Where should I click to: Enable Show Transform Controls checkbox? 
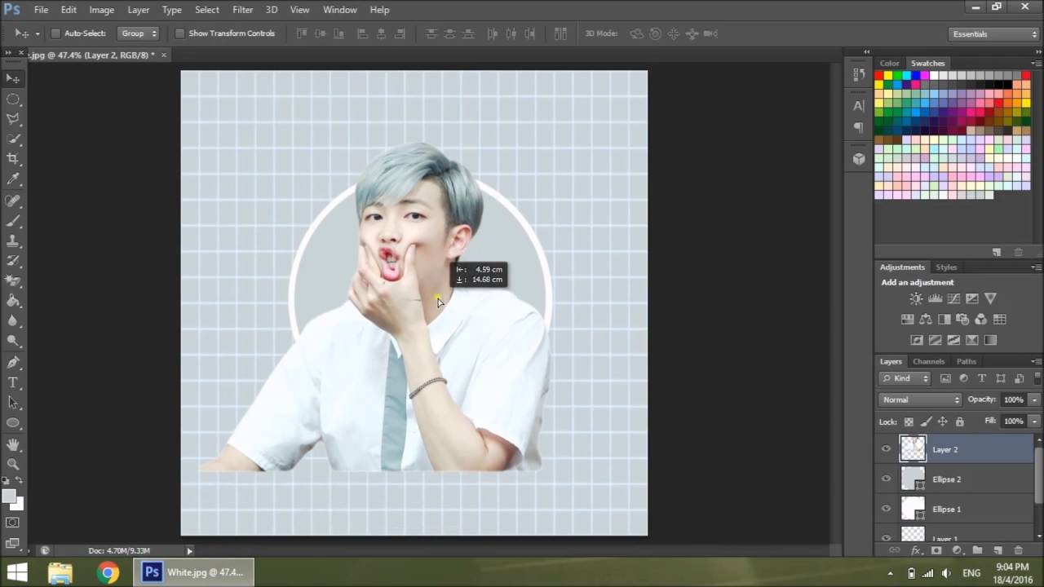pyautogui.click(x=179, y=33)
